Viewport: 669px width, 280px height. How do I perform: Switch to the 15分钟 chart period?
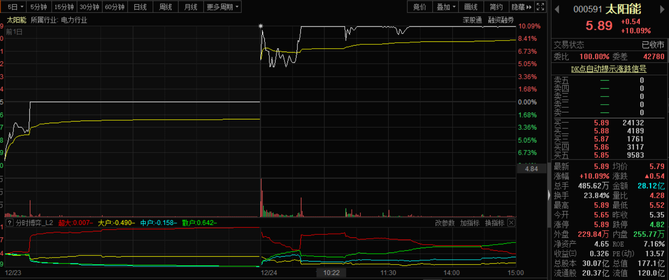point(64,7)
